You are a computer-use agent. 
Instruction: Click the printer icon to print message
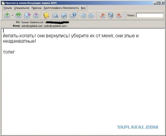pyautogui.click(x=64, y=15)
